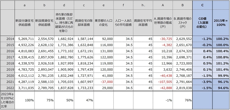Select household value 3,632

coord(163,70)
